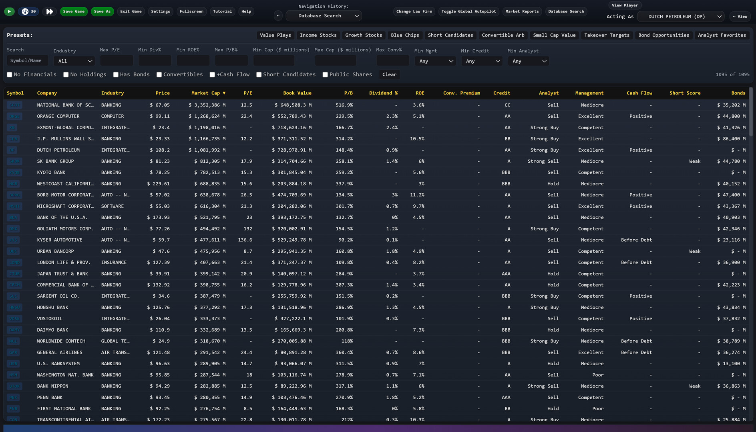The width and height of the screenshot is (756, 432).
Task: Click the Symbol/Name search field
Action: tap(27, 60)
